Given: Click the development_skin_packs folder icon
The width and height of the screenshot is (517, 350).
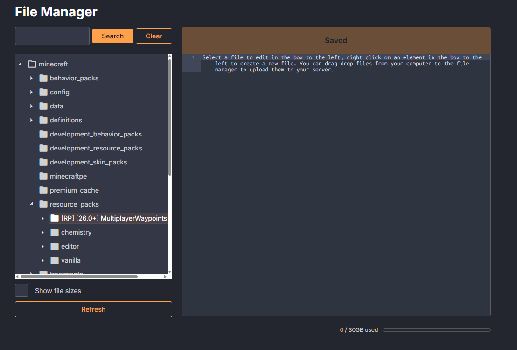Looking at the screenshot, I should click(x=43, y=162).
